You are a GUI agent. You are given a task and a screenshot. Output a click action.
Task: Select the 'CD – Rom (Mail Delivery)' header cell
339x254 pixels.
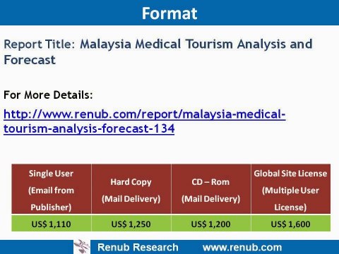pyautogui.click(x=211, y=189)
